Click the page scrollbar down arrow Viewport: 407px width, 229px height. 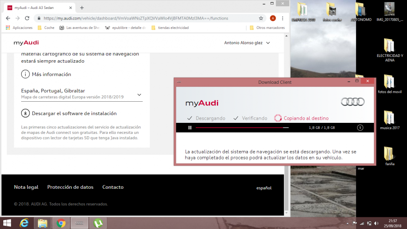click(x=286, y=213)
